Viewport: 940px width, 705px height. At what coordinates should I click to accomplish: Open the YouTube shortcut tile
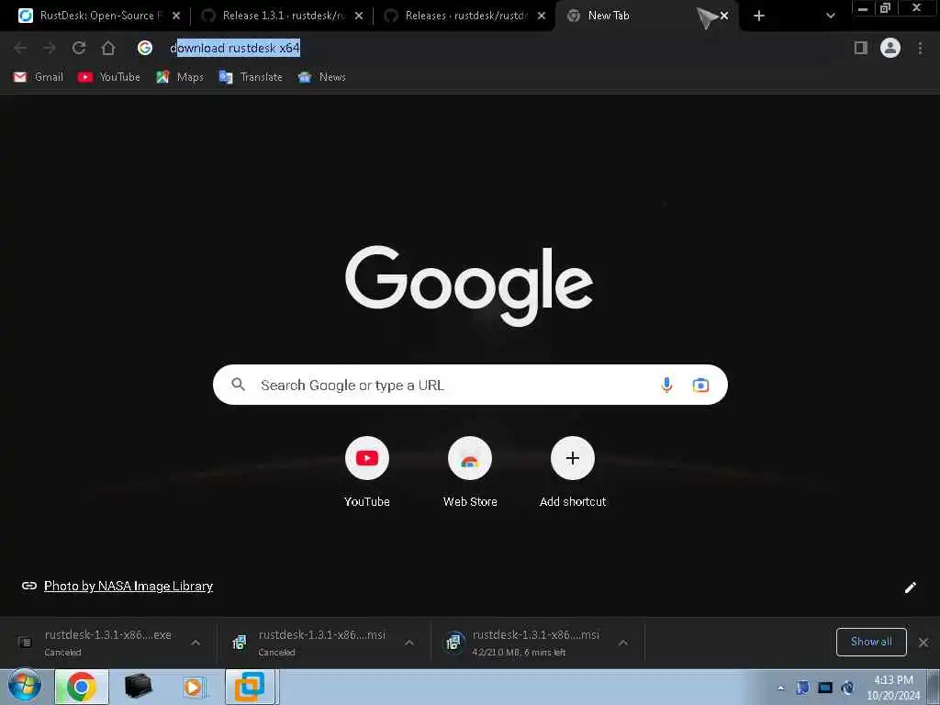[x=367, y=472]
